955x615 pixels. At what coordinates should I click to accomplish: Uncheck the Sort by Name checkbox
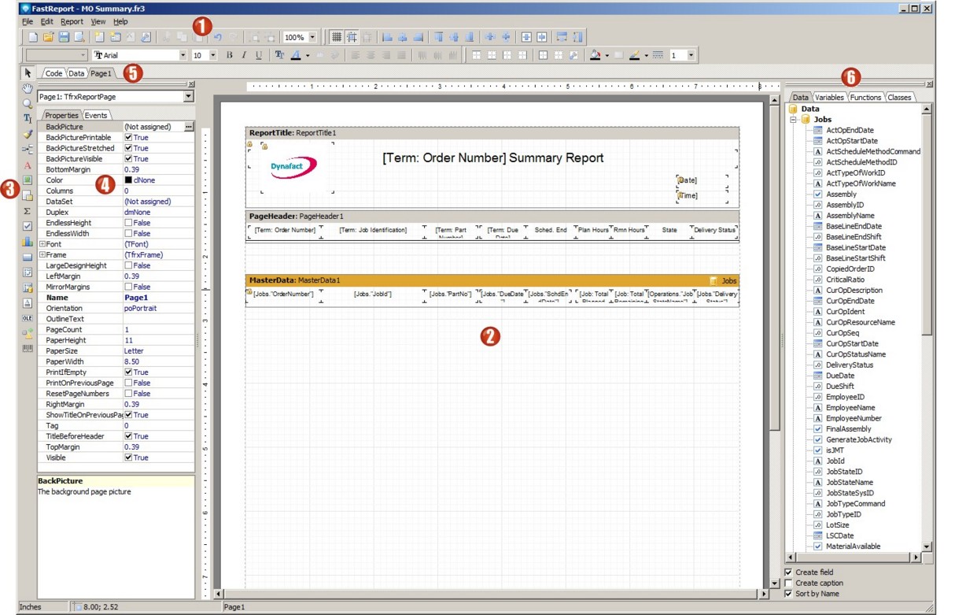point(789,594)
